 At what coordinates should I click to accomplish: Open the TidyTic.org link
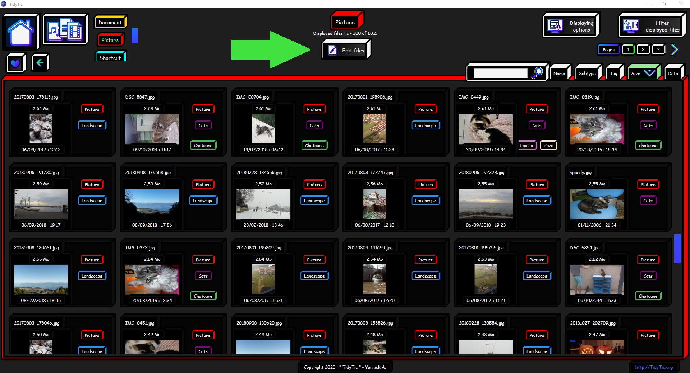coord(654,367)
